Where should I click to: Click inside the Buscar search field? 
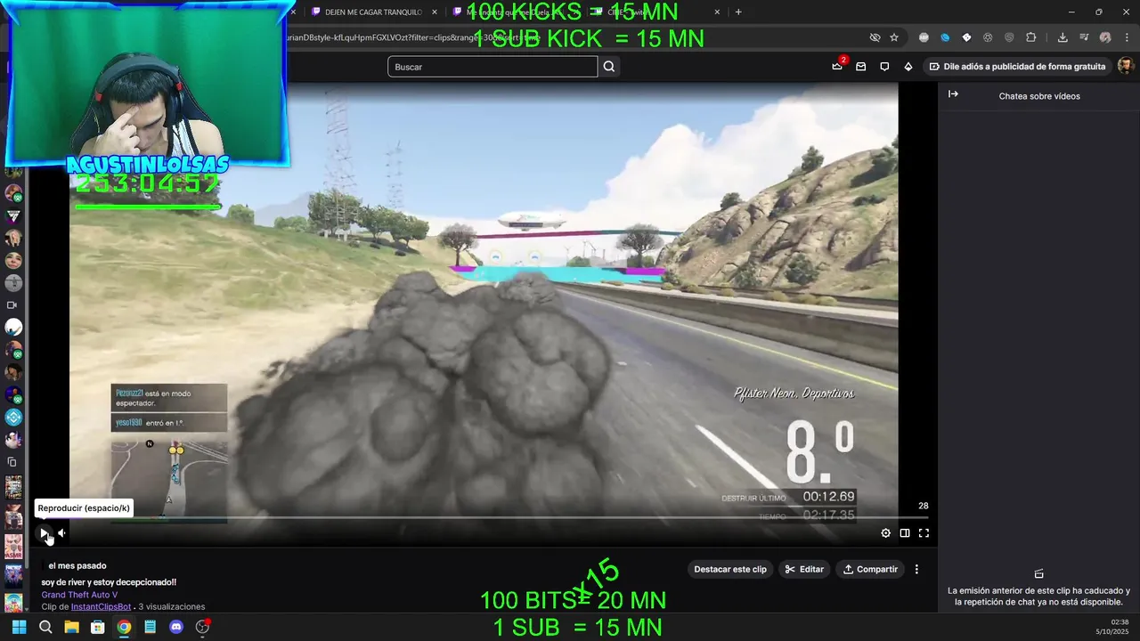coord(493,67)
